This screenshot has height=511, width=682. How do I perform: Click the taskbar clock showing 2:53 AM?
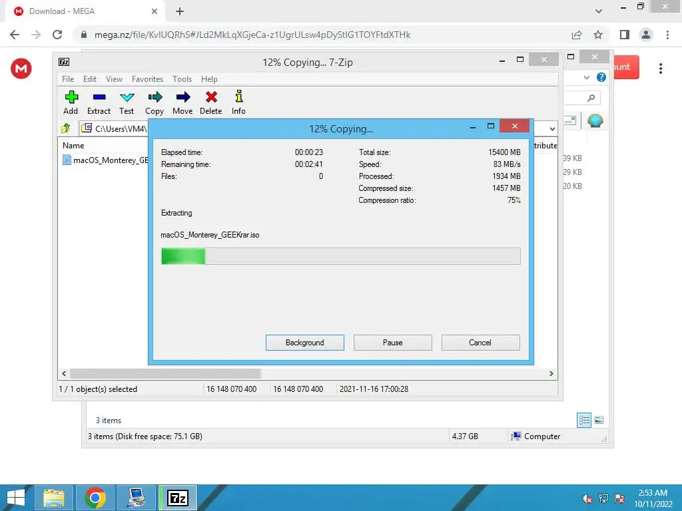pyautogui.click(x=653, y=498)
